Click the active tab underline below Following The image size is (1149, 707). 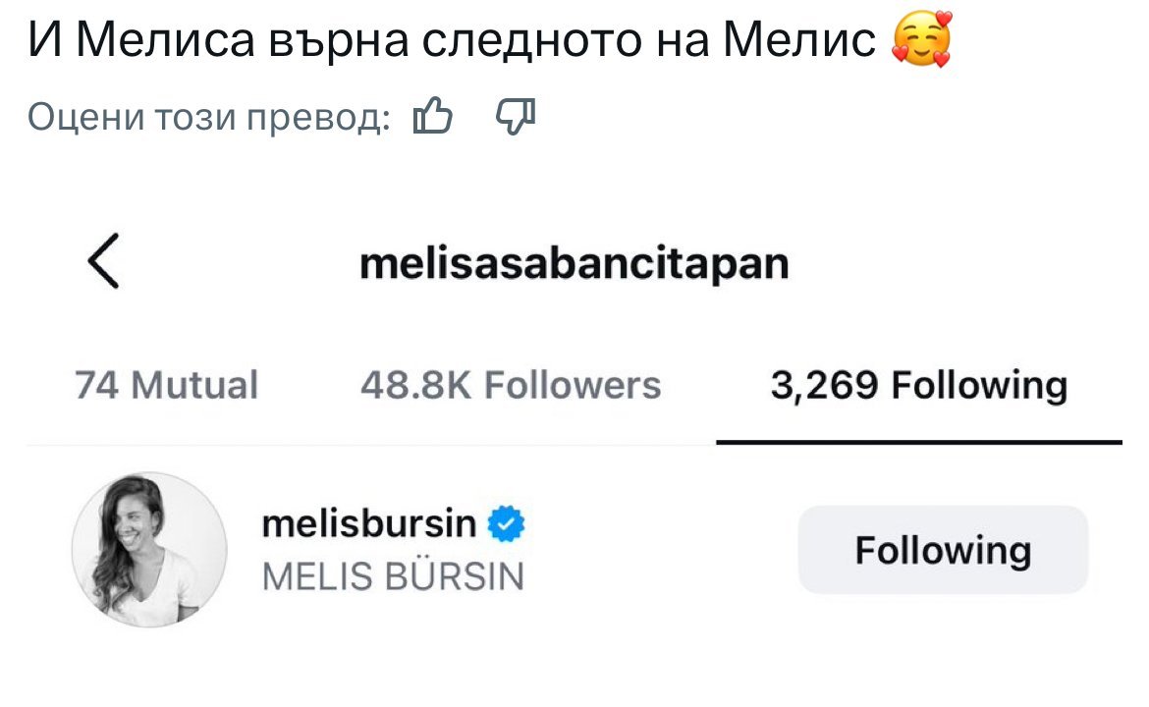(919, 442)
